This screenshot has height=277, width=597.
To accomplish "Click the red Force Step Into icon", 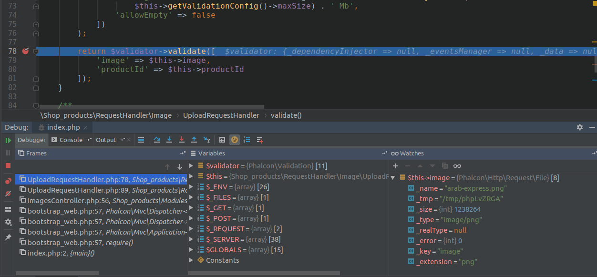I will 182,140.
